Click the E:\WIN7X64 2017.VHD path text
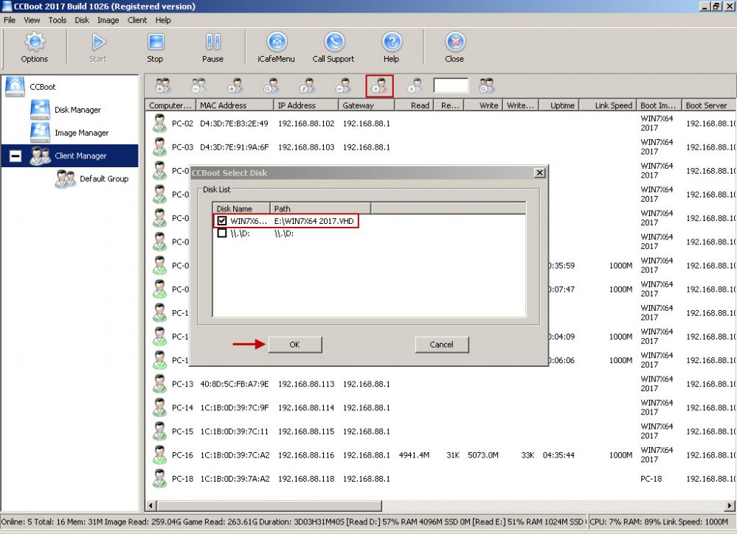Image resolution: width=737 pixels, height=534 pixels. pos(314,221)
